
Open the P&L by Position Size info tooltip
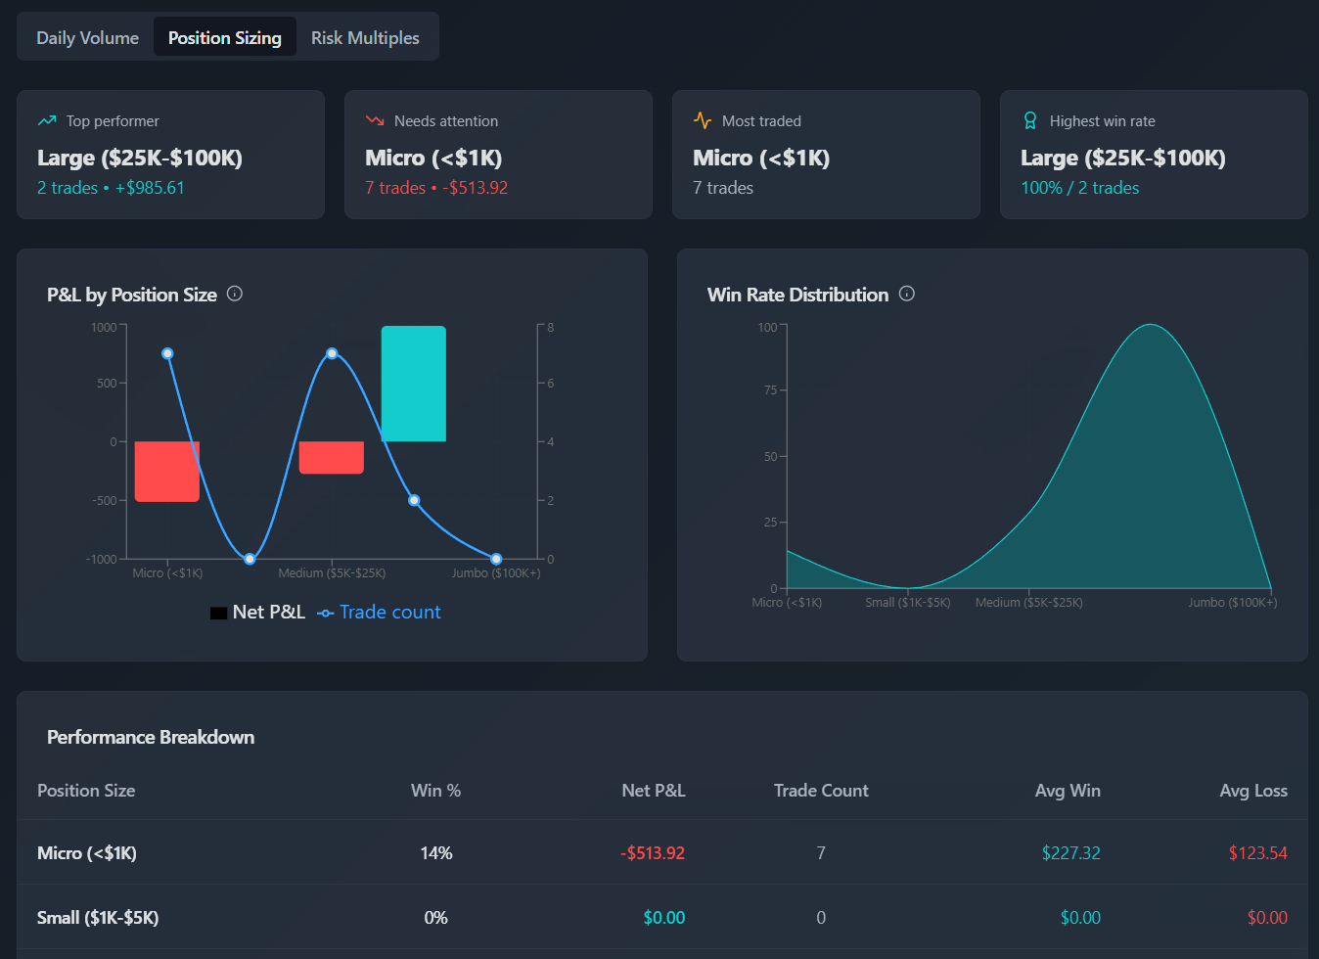234,293
